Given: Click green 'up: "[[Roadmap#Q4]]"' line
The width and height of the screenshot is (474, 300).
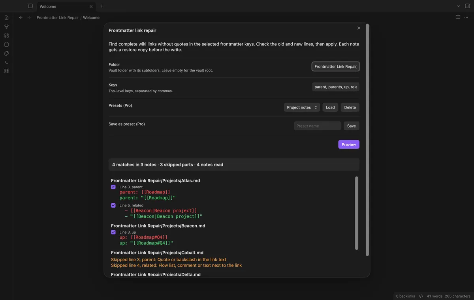Looking at the screenshot, I should coord(146,243).
